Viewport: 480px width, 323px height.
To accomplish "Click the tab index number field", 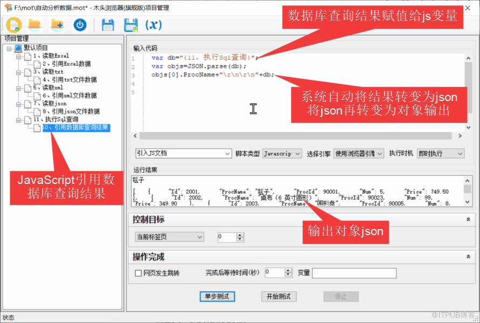I will [x=227, y=237].
